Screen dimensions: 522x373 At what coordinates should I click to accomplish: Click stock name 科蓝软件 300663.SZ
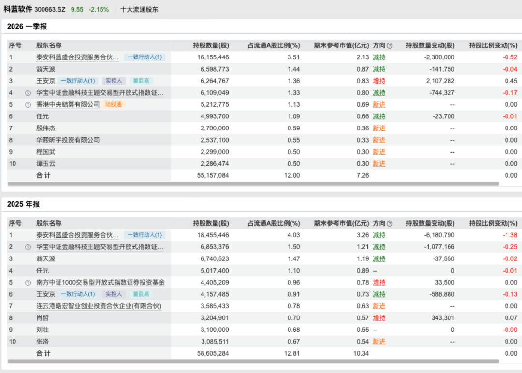click(35, 9)
